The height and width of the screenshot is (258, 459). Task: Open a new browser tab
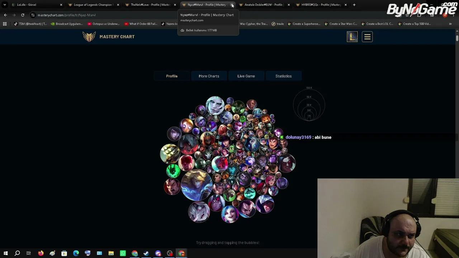[354, 5]
